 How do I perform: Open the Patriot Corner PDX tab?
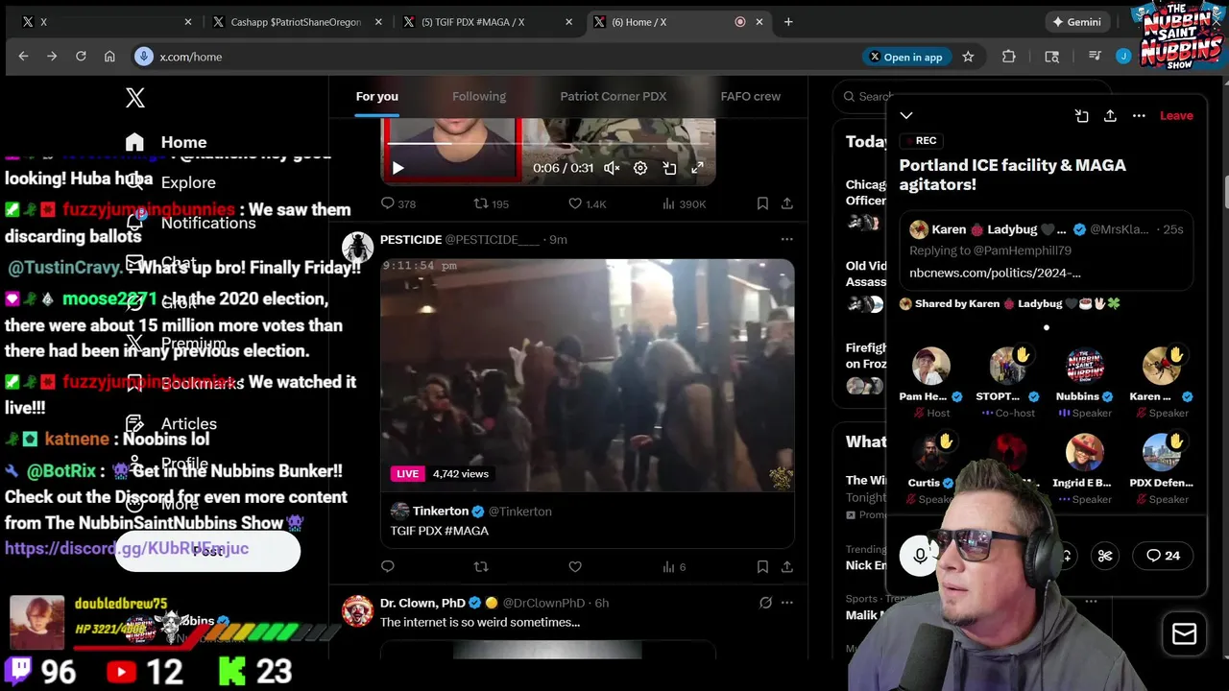(x=614, y=96)
